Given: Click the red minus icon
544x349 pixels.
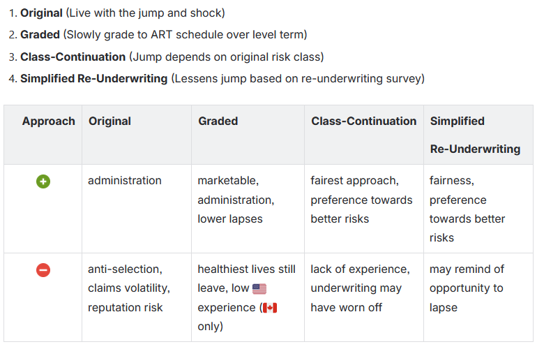Looking at the screenshot, I should coord(43,270).
